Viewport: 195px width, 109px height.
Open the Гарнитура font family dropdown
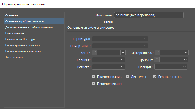146,39
